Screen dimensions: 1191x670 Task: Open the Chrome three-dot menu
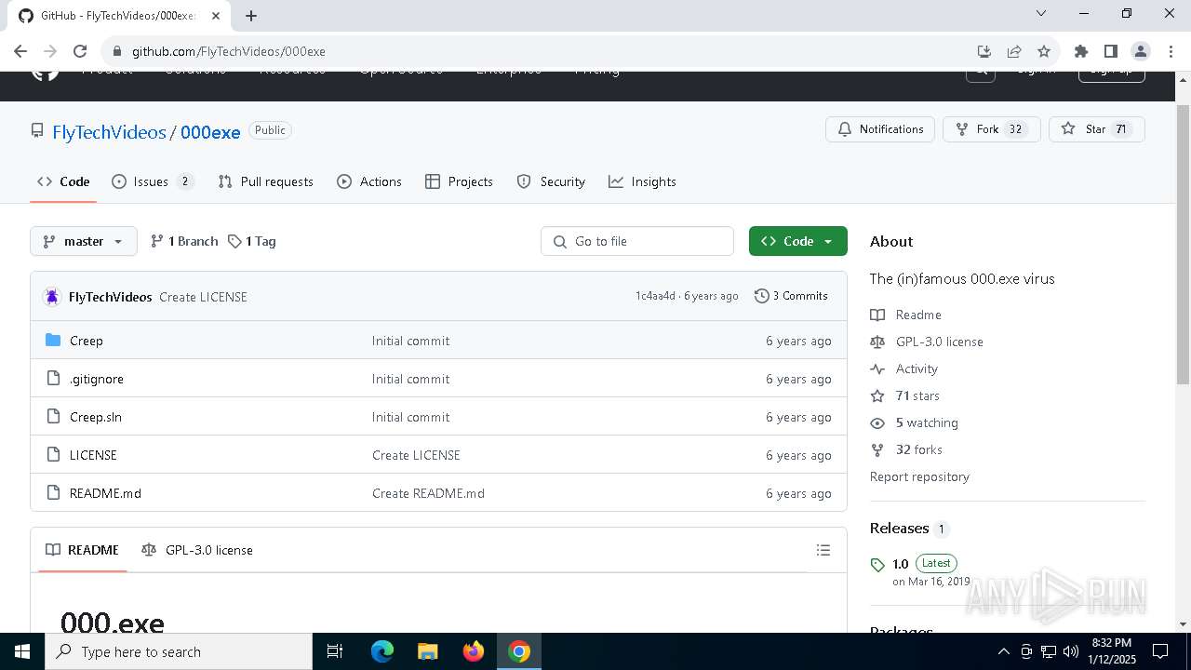1170,51
